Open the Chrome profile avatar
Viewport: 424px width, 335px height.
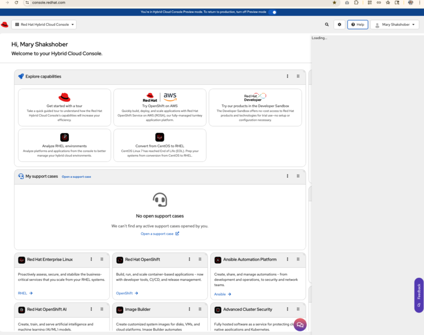pos(410,3)
